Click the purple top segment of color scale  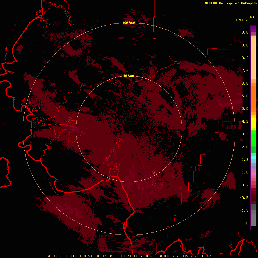coord(253,29)
